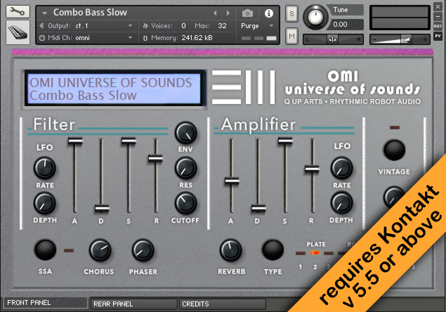Click the knob below VINTAGE

pyautogui.click(x=393, y=197)
